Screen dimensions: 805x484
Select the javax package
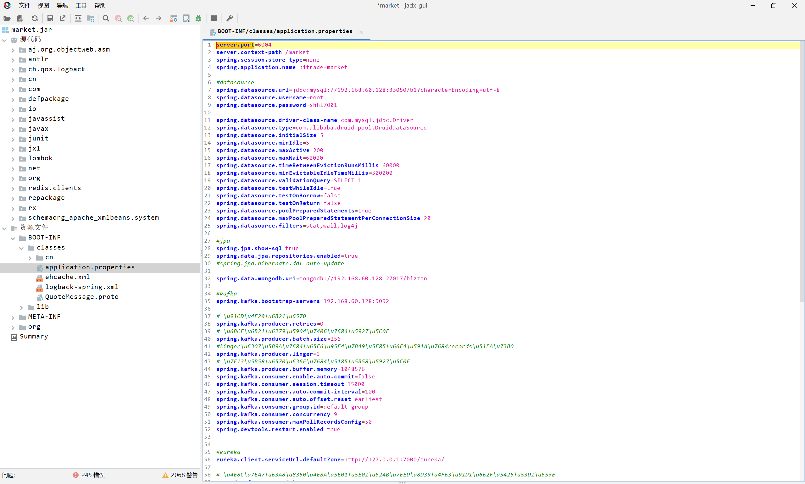tap(38, 129)
